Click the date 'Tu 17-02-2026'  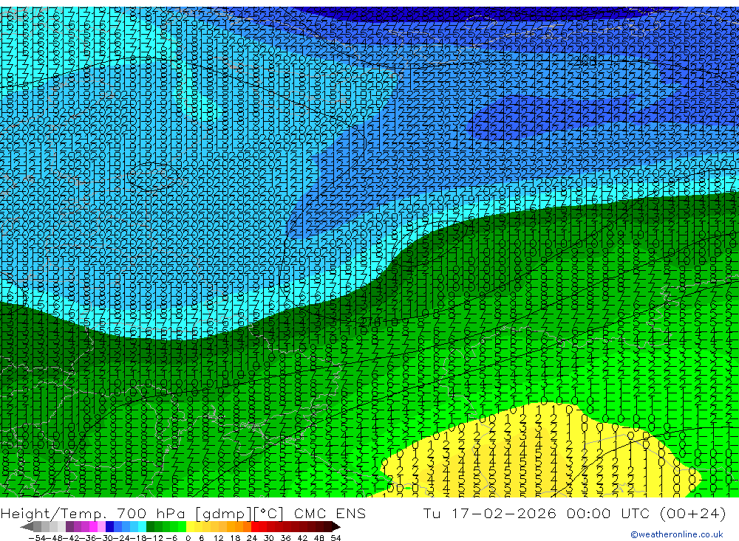coord(490,513)
